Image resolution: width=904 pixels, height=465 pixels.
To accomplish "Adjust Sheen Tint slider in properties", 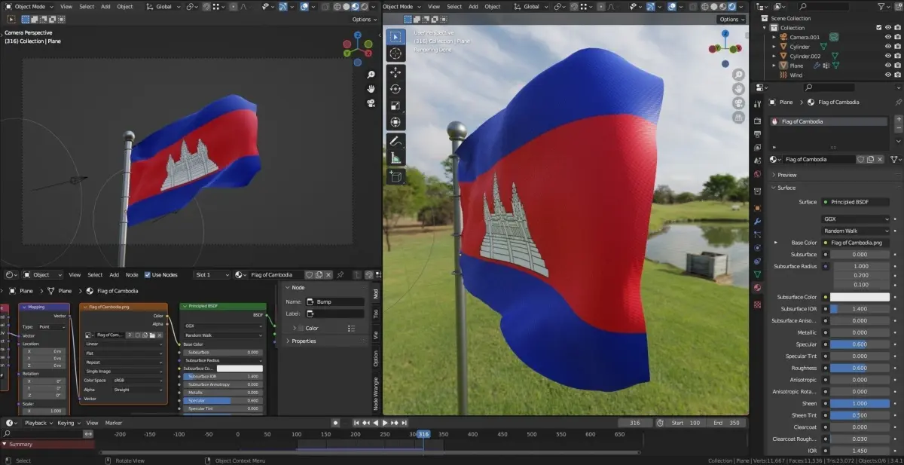I will 860,415.
